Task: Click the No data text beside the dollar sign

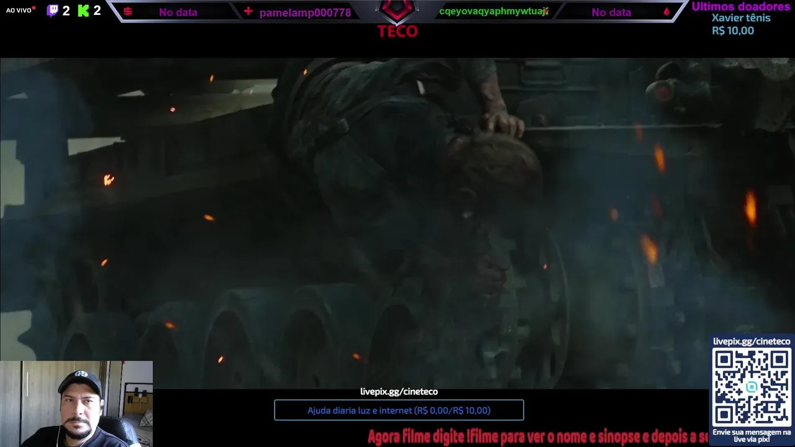Action: pyautogui.click(x=178, y=12)
